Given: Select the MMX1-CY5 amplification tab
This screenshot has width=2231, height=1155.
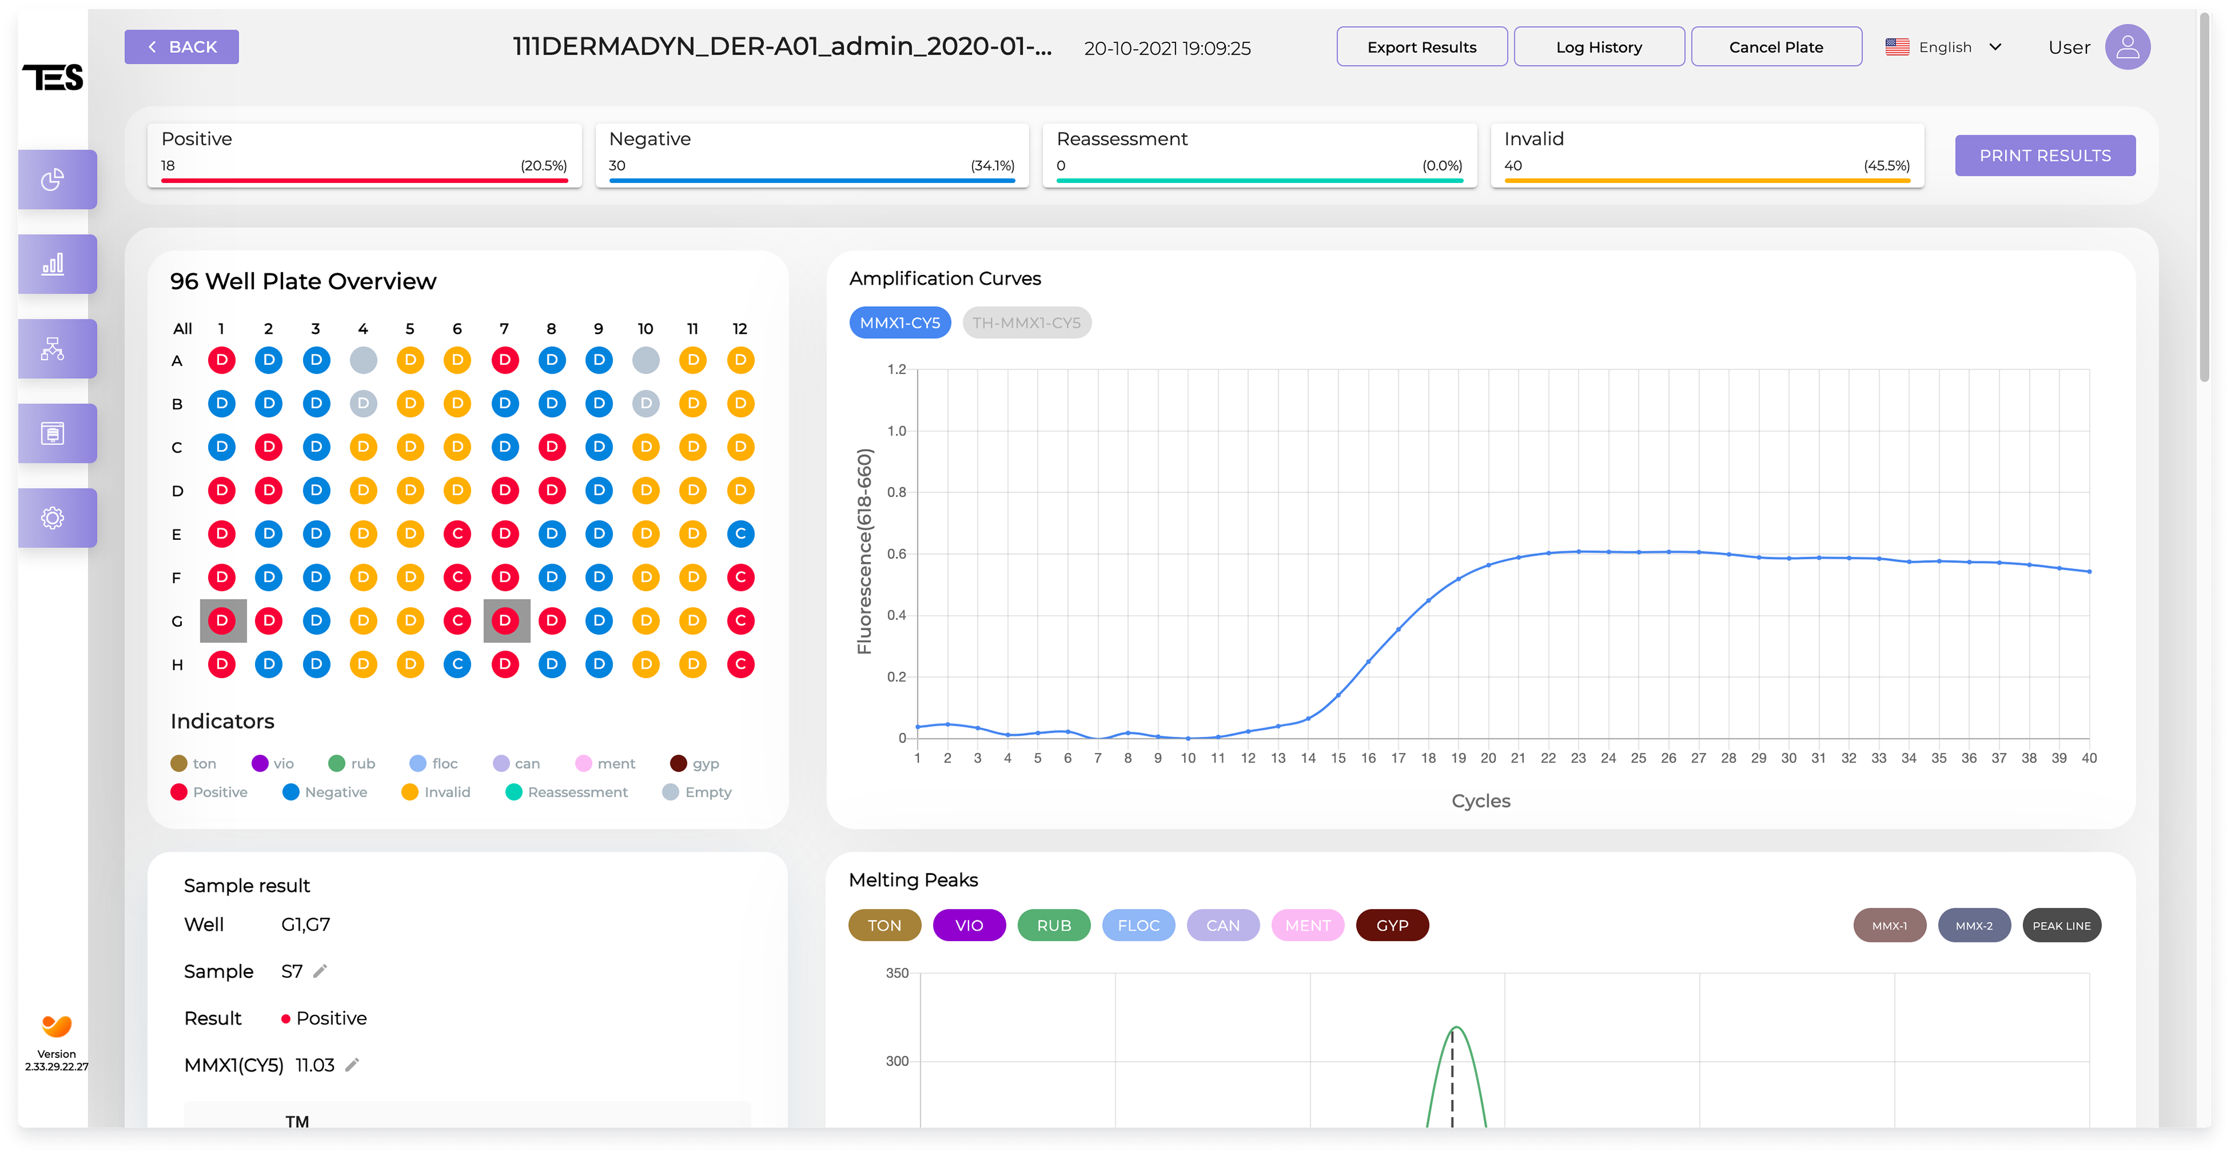Looking at the screenshot, I should point(900,323).
